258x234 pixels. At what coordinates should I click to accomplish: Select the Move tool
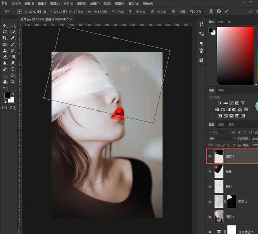[x=5, y=25]
